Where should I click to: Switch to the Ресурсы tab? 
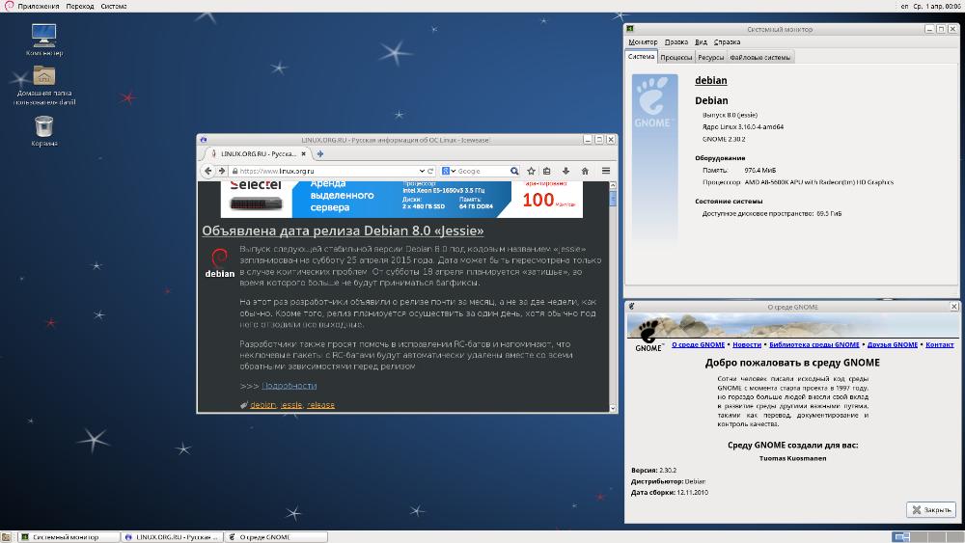711,57
